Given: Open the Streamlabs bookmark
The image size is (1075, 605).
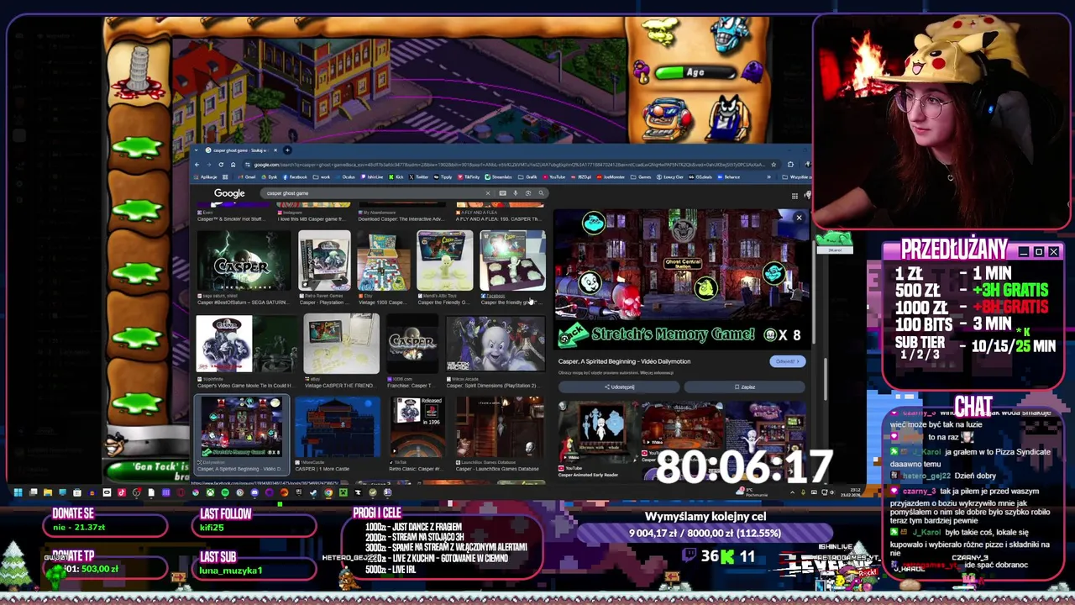Looking at the screenshot, I should (x=499, y=177).
